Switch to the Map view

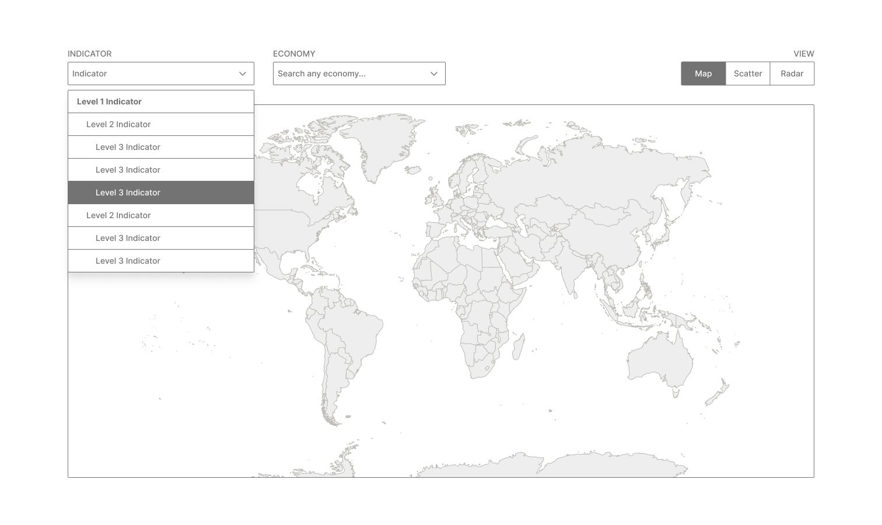703,73
